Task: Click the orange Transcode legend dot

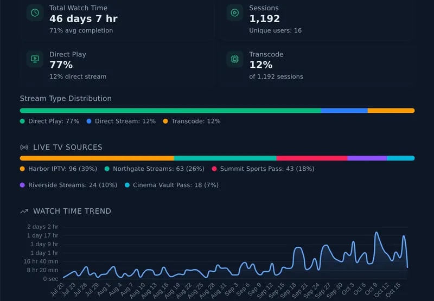Action: [165, 121]
